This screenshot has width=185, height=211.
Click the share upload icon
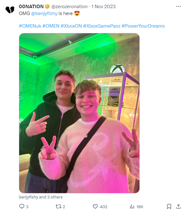pos(178,206)
